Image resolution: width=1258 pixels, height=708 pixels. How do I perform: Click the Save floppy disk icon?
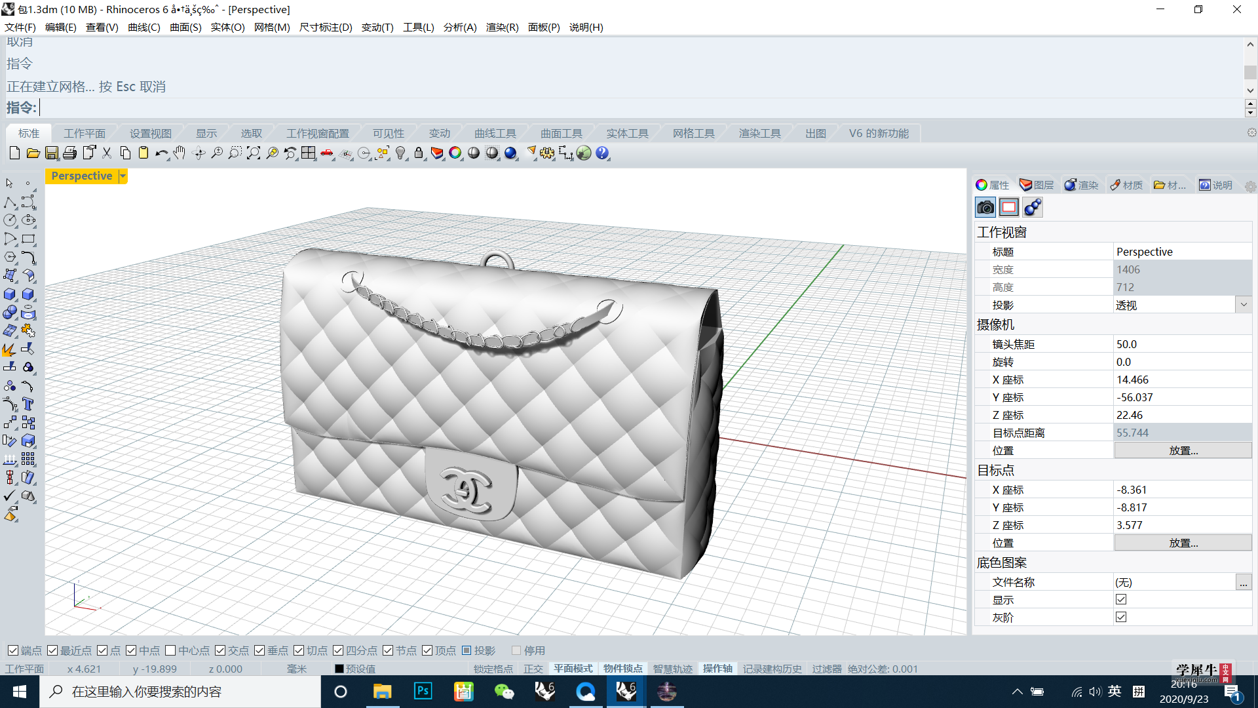51,153
